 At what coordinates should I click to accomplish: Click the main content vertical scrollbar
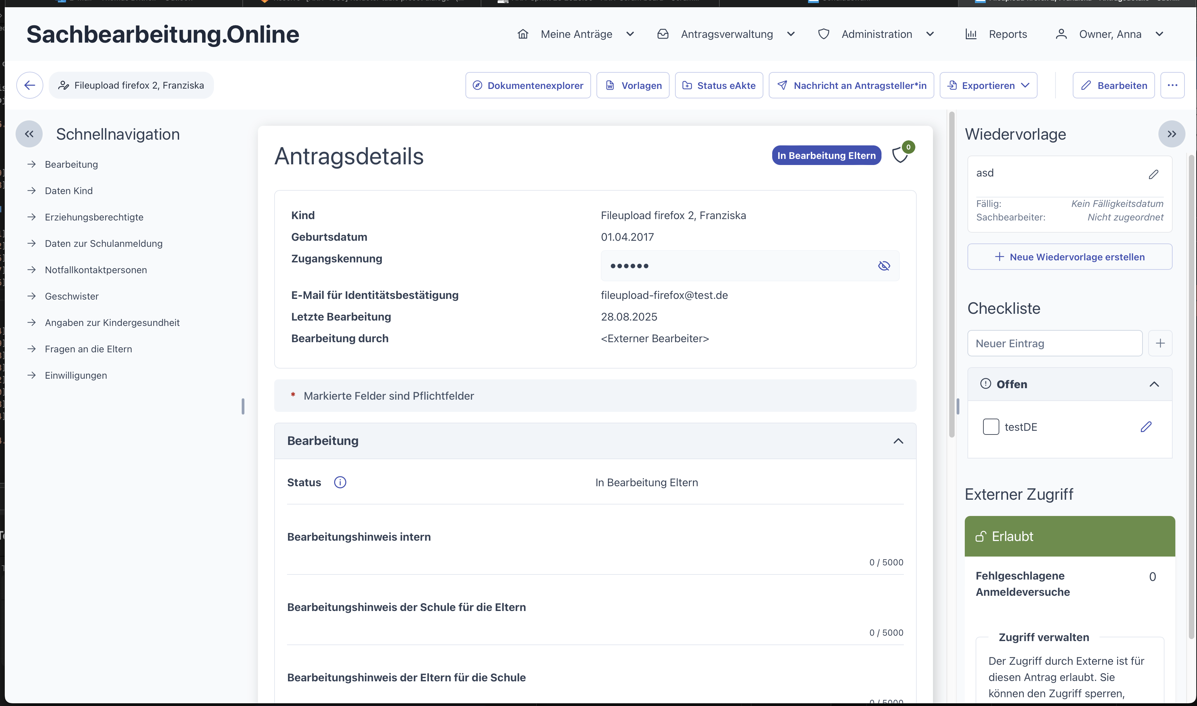tap(952, 274)
